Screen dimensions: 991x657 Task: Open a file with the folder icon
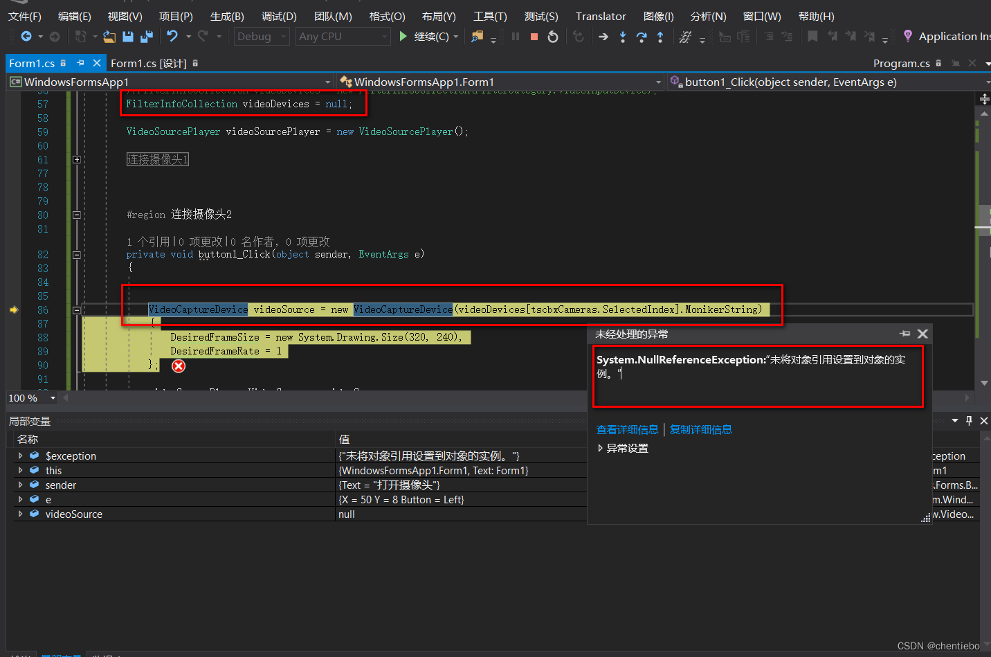[109, 36]
